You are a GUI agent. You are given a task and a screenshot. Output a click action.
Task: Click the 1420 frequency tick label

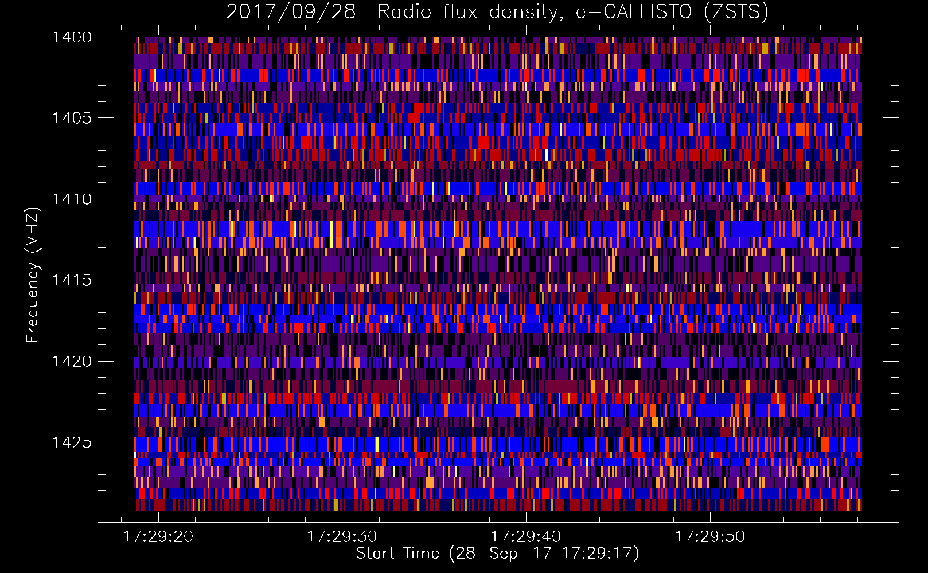72,362
